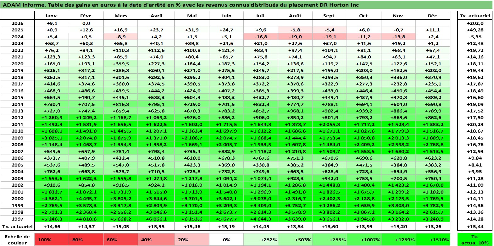Image resolution: width=494 pixels, height=246 pixels.
Task: Click the bottom-left Tx. actuariel row label
Action: 17,227
